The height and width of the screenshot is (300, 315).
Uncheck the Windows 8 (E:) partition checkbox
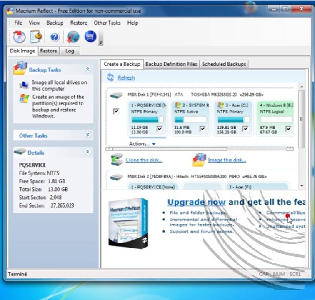pyautogui.click(x=288, y=129)
